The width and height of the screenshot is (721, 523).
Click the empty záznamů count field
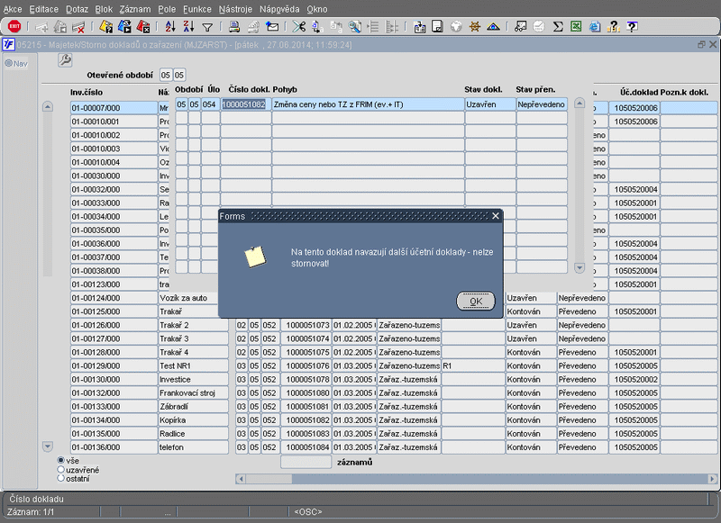(x=306, y=462)
